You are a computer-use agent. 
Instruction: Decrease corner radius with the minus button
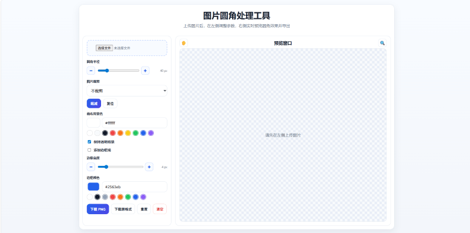click(x=91, y=71)
